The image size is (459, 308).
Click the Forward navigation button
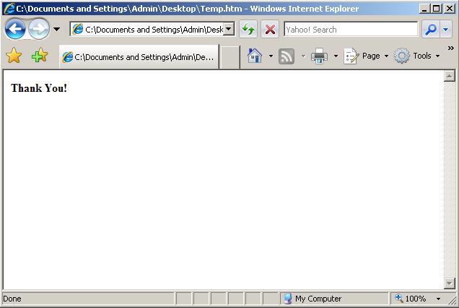(x=39, y=30)
